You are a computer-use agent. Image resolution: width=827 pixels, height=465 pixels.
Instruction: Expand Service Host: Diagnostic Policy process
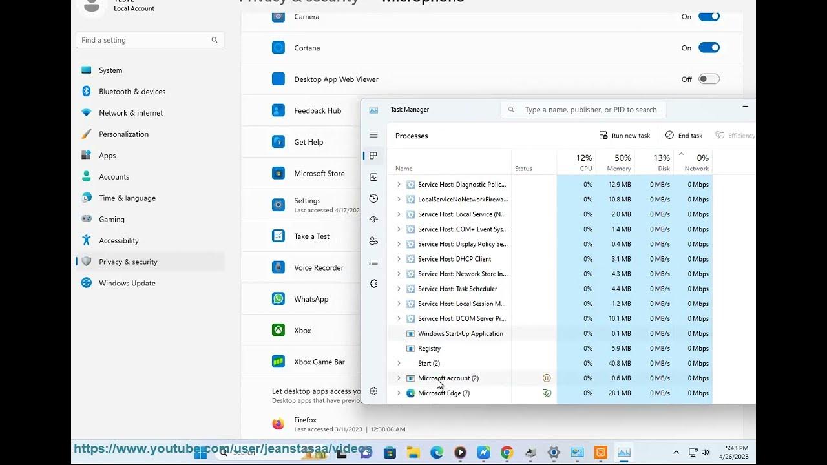pyautogui.click(x=399, y=185)
